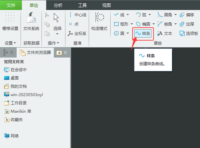Screen dimensions: 200x148
Task: Select the 加厚 thicken tool
Action: [187, 24]
